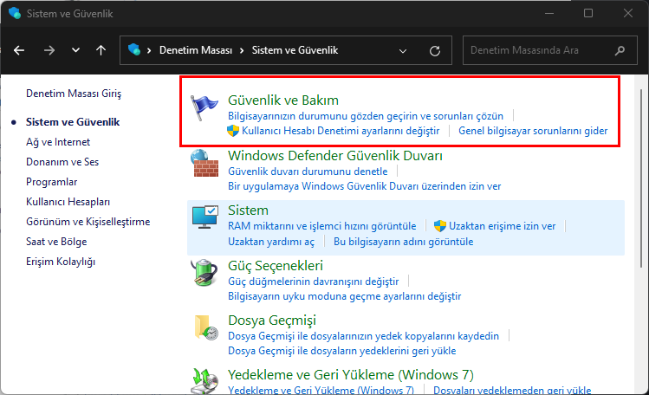This screenshot has height=395, width=649.
Task: Click the Yedekleme ve Geri Yükleme icon
Action: point(204,379)
